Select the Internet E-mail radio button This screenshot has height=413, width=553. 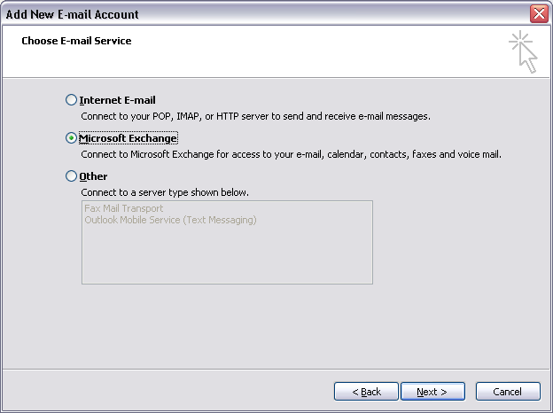[x=71, y=100]
